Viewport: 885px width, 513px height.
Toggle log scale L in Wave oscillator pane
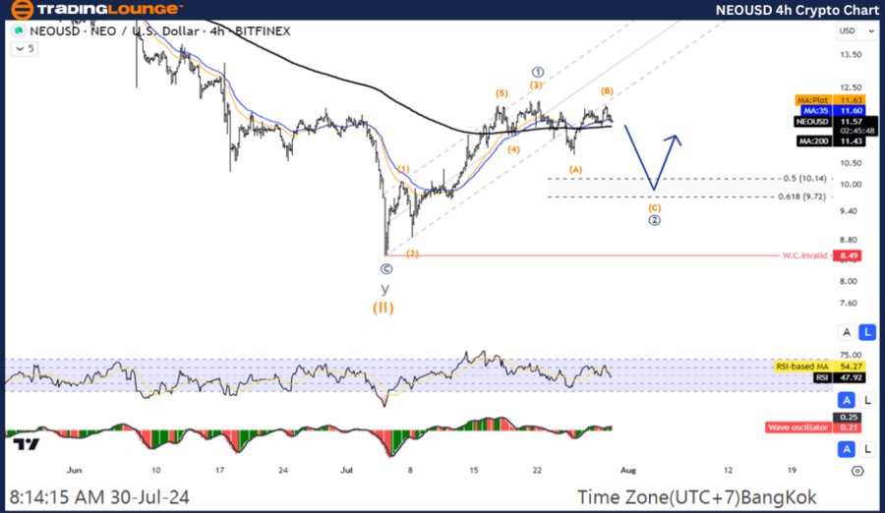pyautogui.click(x=867, y=449)
